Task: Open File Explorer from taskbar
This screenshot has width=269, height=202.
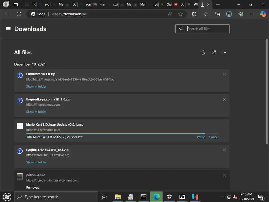Action: point(118,197)
